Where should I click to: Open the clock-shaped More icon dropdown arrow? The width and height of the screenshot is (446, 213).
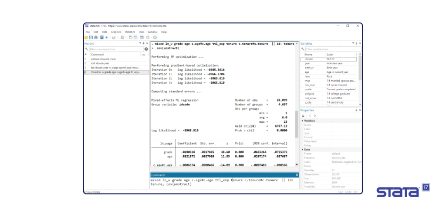(151, 37)
